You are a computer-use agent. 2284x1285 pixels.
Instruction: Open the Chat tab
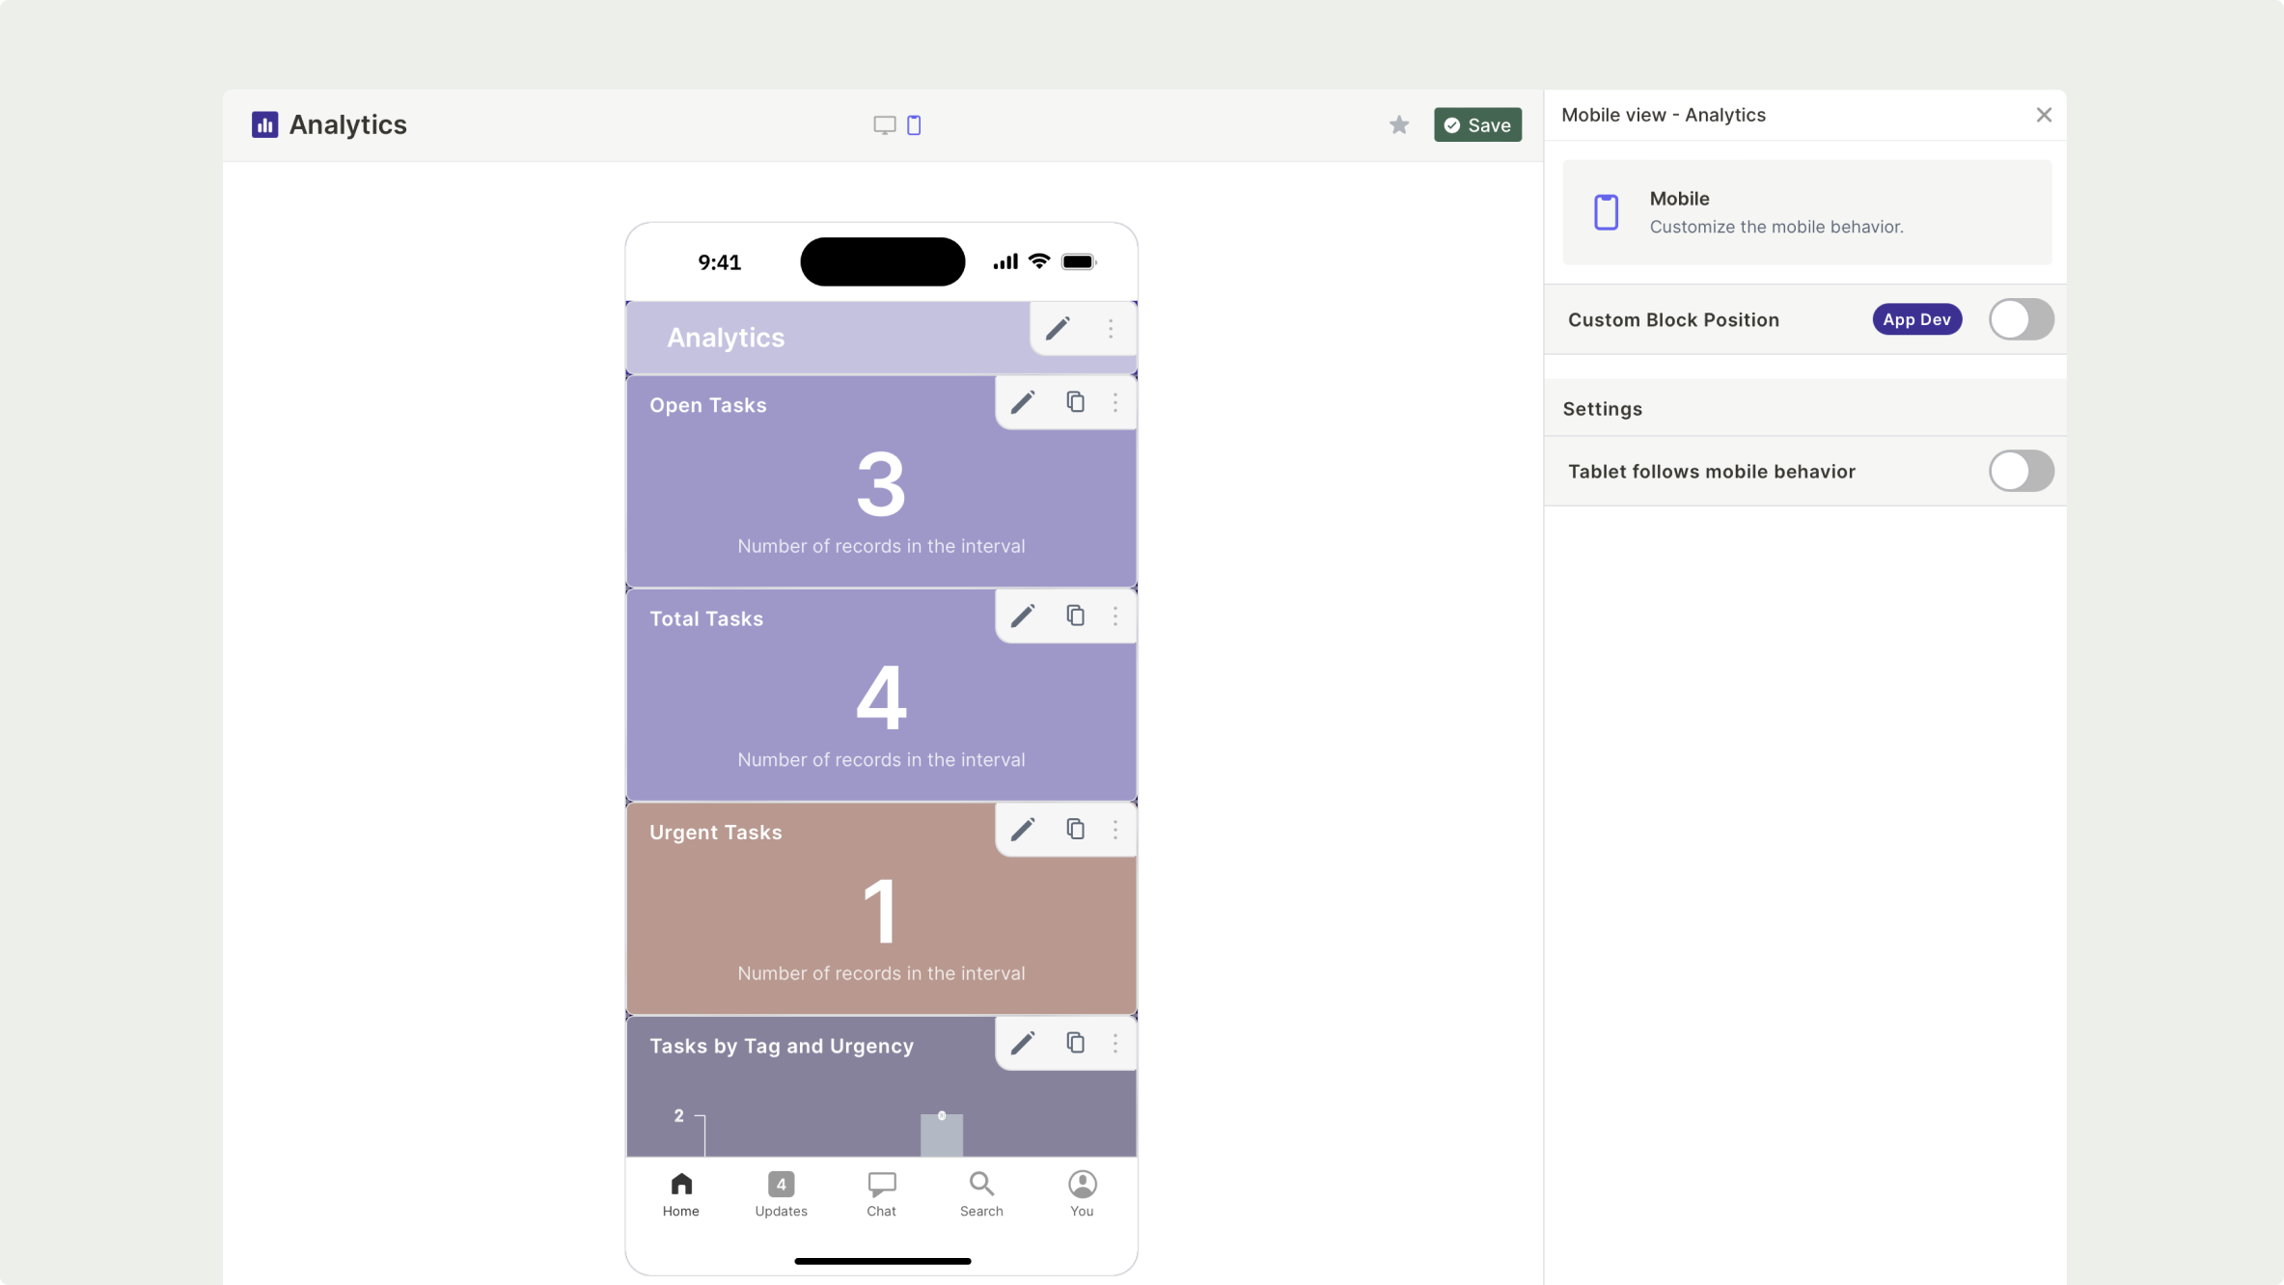[881, 1194]
